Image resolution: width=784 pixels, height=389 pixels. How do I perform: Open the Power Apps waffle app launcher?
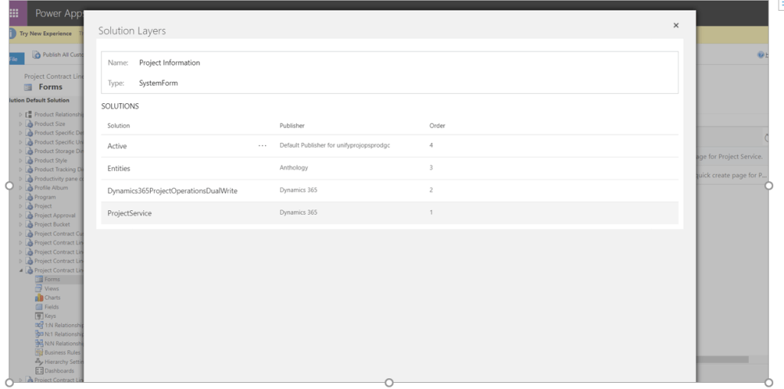[x=14, y=13]
